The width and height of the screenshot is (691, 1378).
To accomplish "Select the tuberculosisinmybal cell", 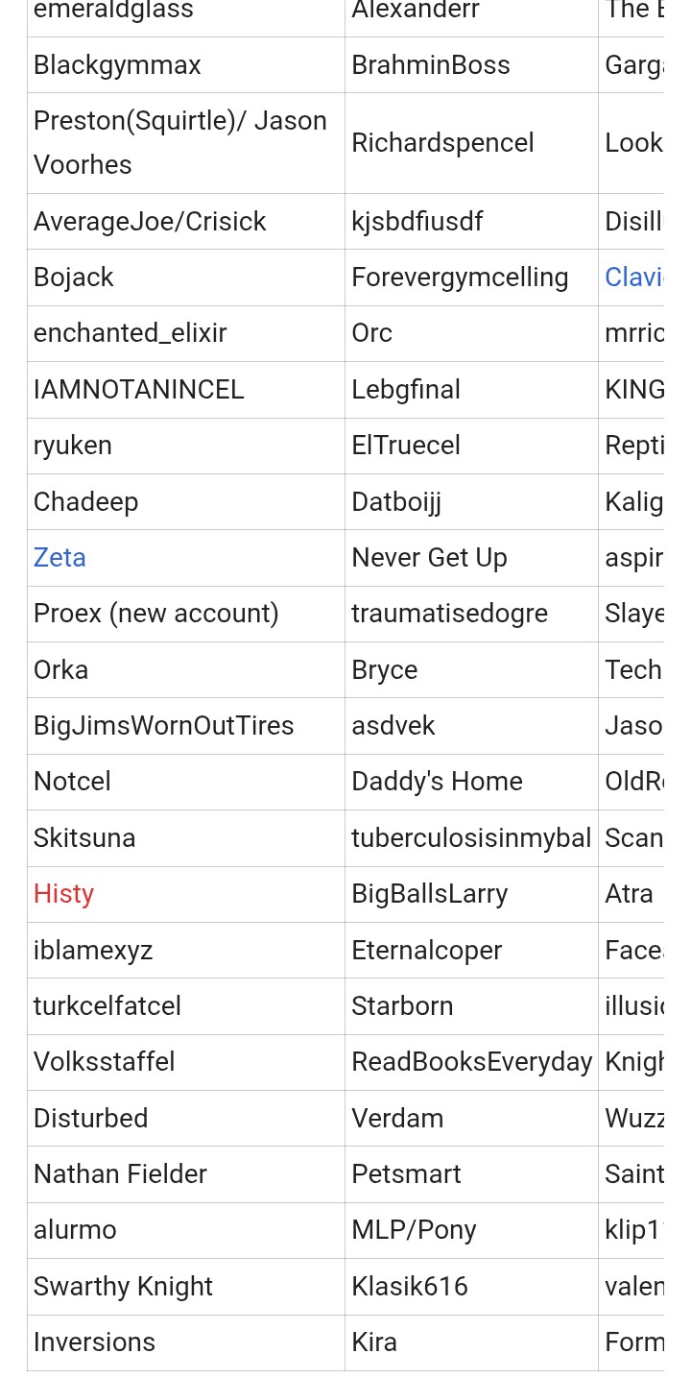I will [x=471, y=838].
